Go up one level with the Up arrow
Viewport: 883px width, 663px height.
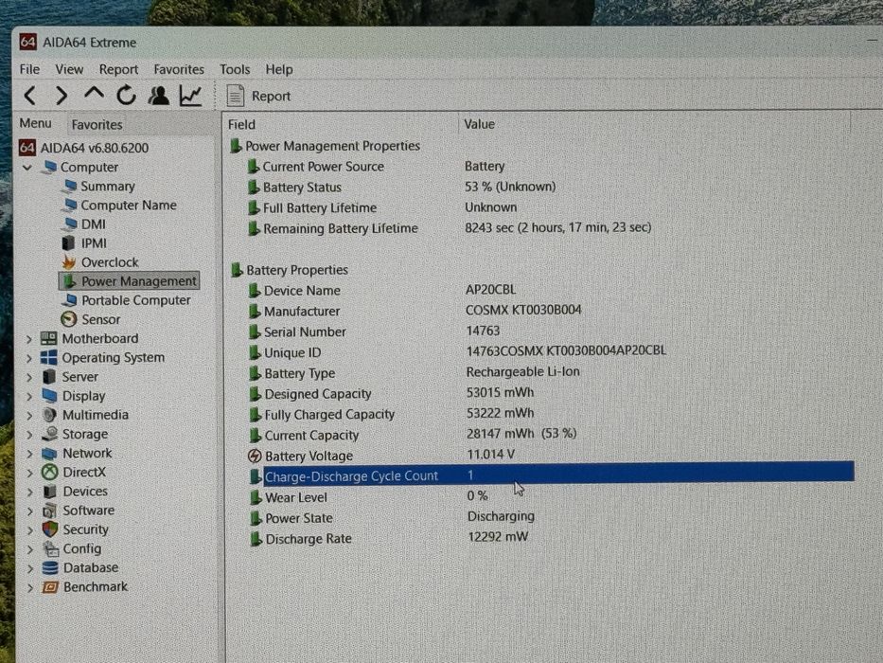click(x=94, y=94)
